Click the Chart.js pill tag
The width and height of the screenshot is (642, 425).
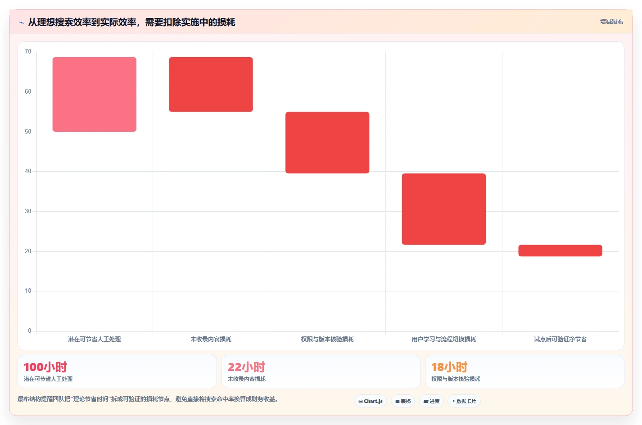371,401
